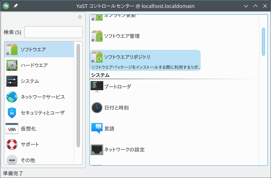Open the ネットワークの設定 ethernet port icon
Screen dimensions: 271x178
click(97, 150)
